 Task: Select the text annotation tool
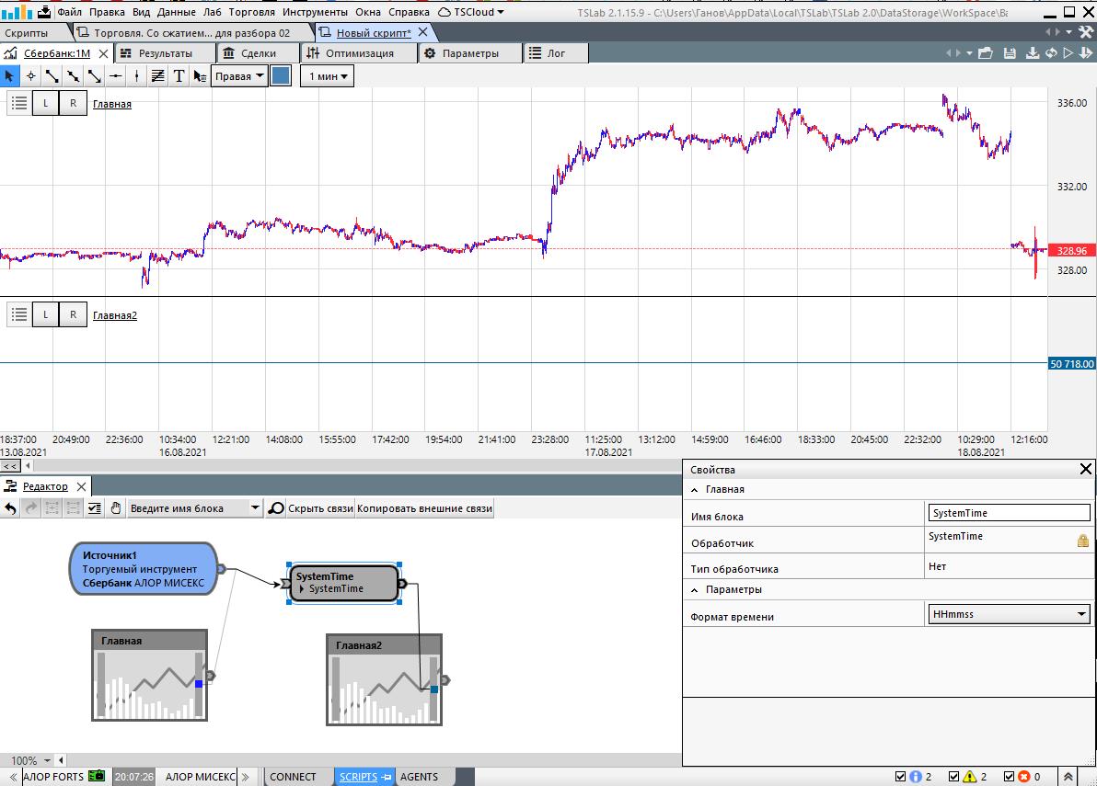coord(179,76)
